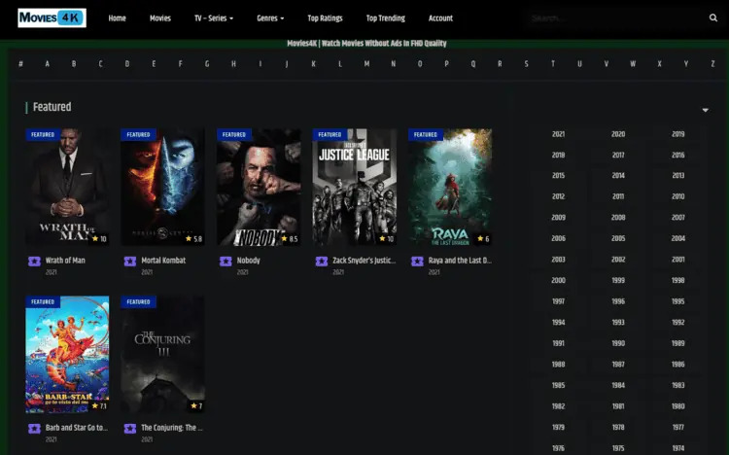729x455 pixels.
Task: Click the Mortal Kombat title link
Action: 163,260
